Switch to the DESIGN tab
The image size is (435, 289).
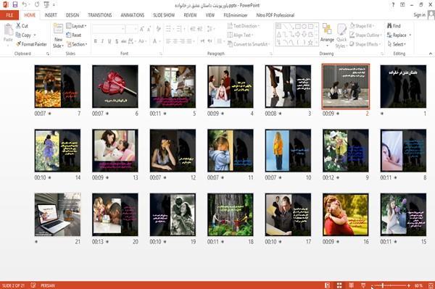coord(72,15)
